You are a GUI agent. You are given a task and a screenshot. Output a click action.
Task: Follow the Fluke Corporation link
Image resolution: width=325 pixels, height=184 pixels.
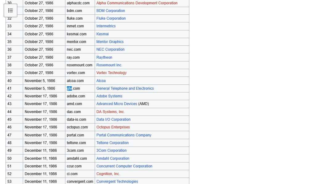tap(111, 18)
